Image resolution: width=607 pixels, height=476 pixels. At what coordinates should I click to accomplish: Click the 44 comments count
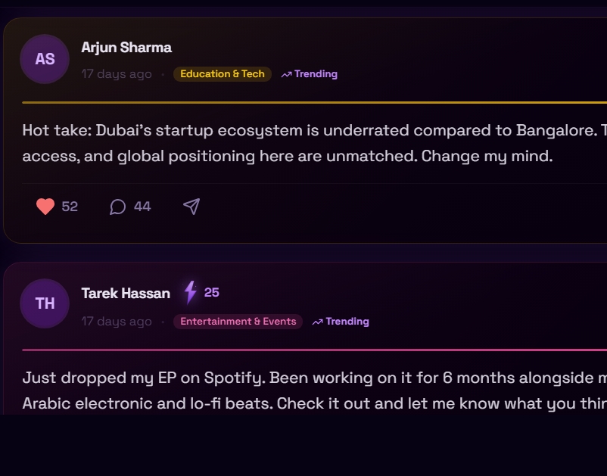[x=142, y=207]
